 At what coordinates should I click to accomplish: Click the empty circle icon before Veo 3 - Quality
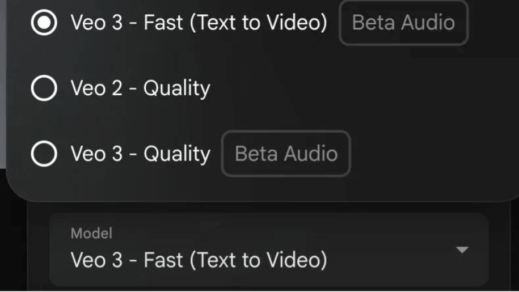44,154
